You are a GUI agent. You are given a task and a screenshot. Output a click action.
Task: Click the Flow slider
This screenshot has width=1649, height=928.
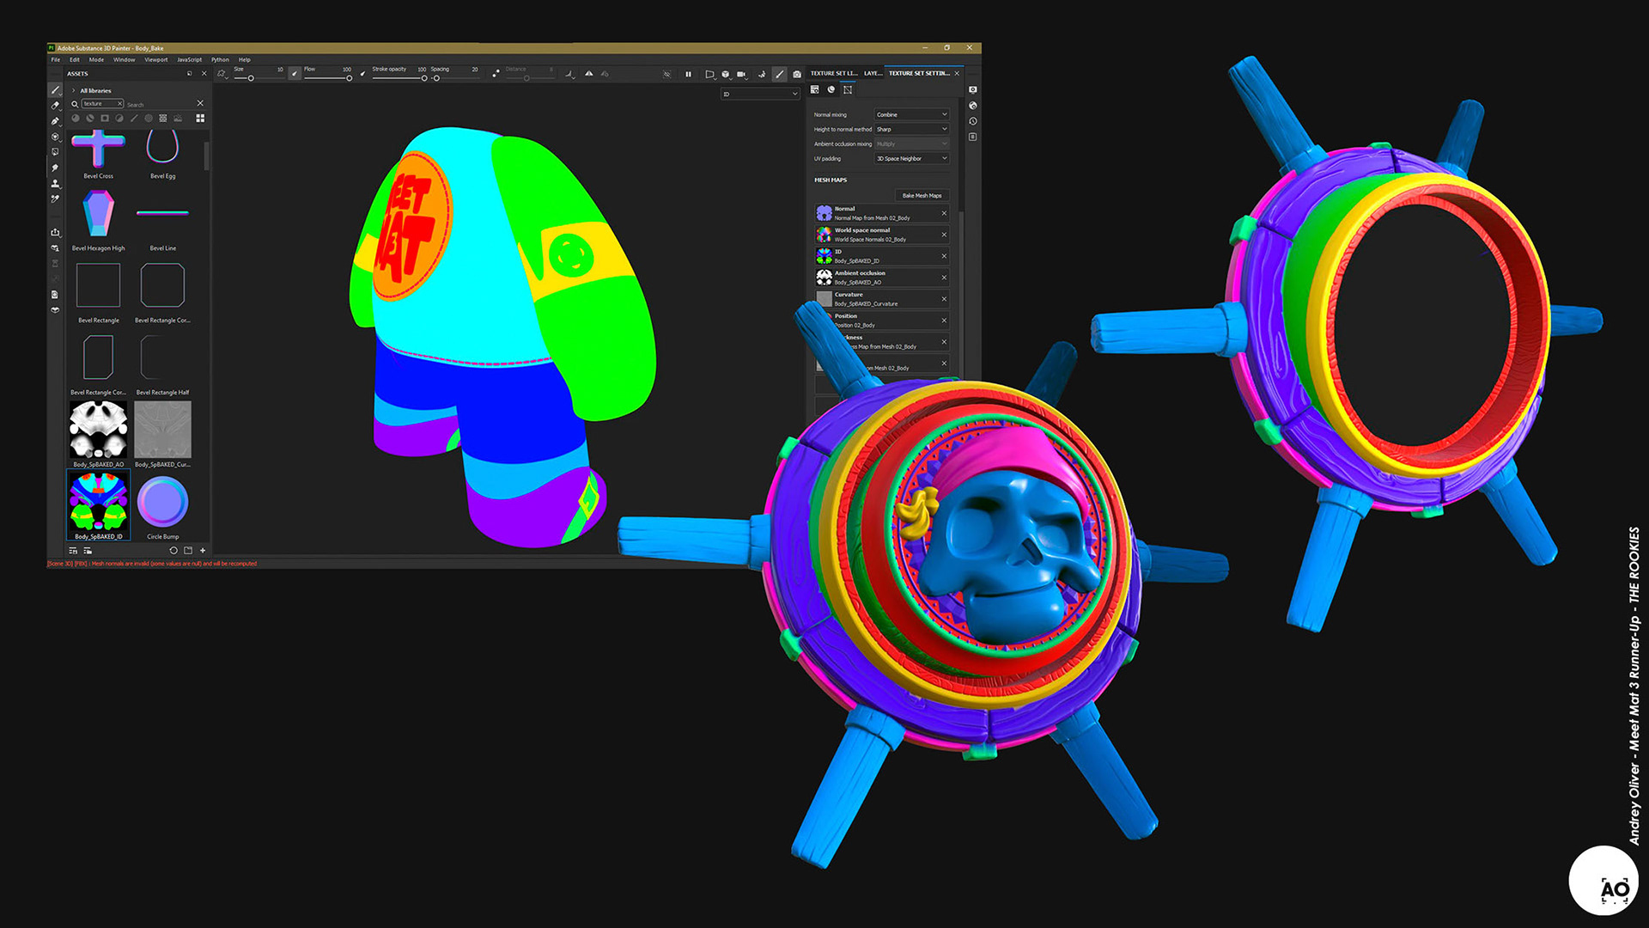(327, 78)
